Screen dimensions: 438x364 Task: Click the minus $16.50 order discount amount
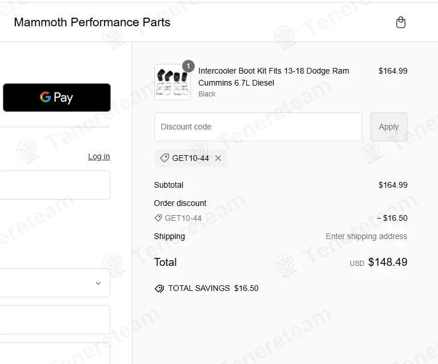392,218
